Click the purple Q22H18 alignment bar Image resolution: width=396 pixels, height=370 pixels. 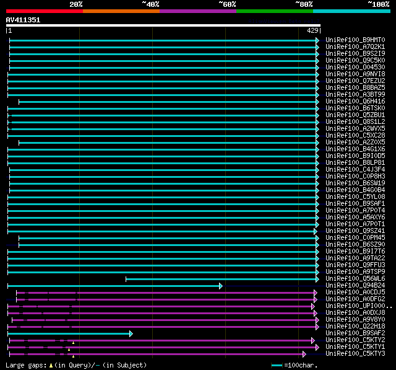(161, 327)
